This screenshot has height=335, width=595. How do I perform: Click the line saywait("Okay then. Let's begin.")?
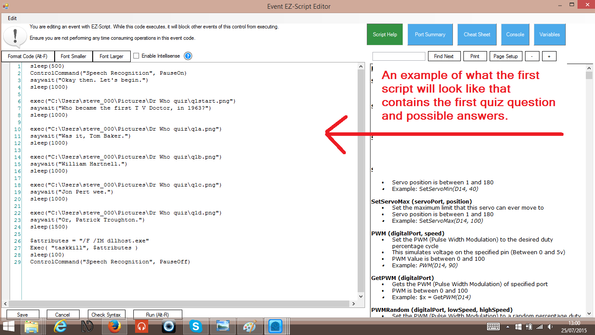tap(89, 80)
